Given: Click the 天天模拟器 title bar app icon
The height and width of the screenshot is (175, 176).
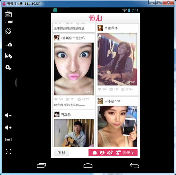Looking at the screenshot, I should pyautogui.click(x=4, y=4).
